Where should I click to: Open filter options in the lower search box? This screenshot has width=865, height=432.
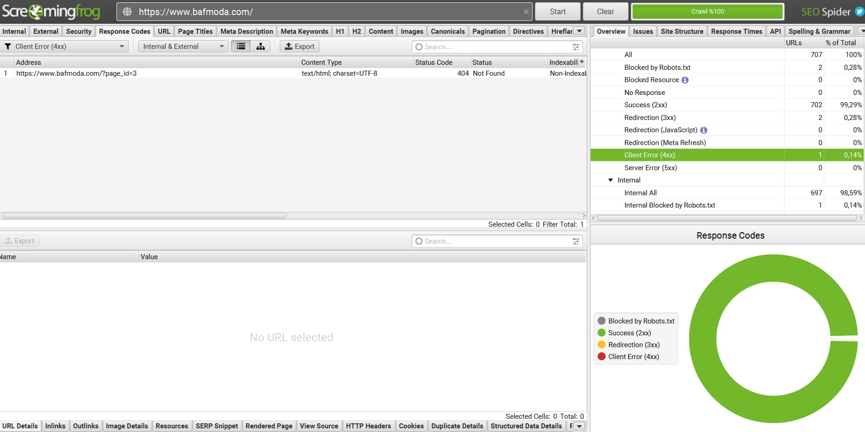coord(576,241)
